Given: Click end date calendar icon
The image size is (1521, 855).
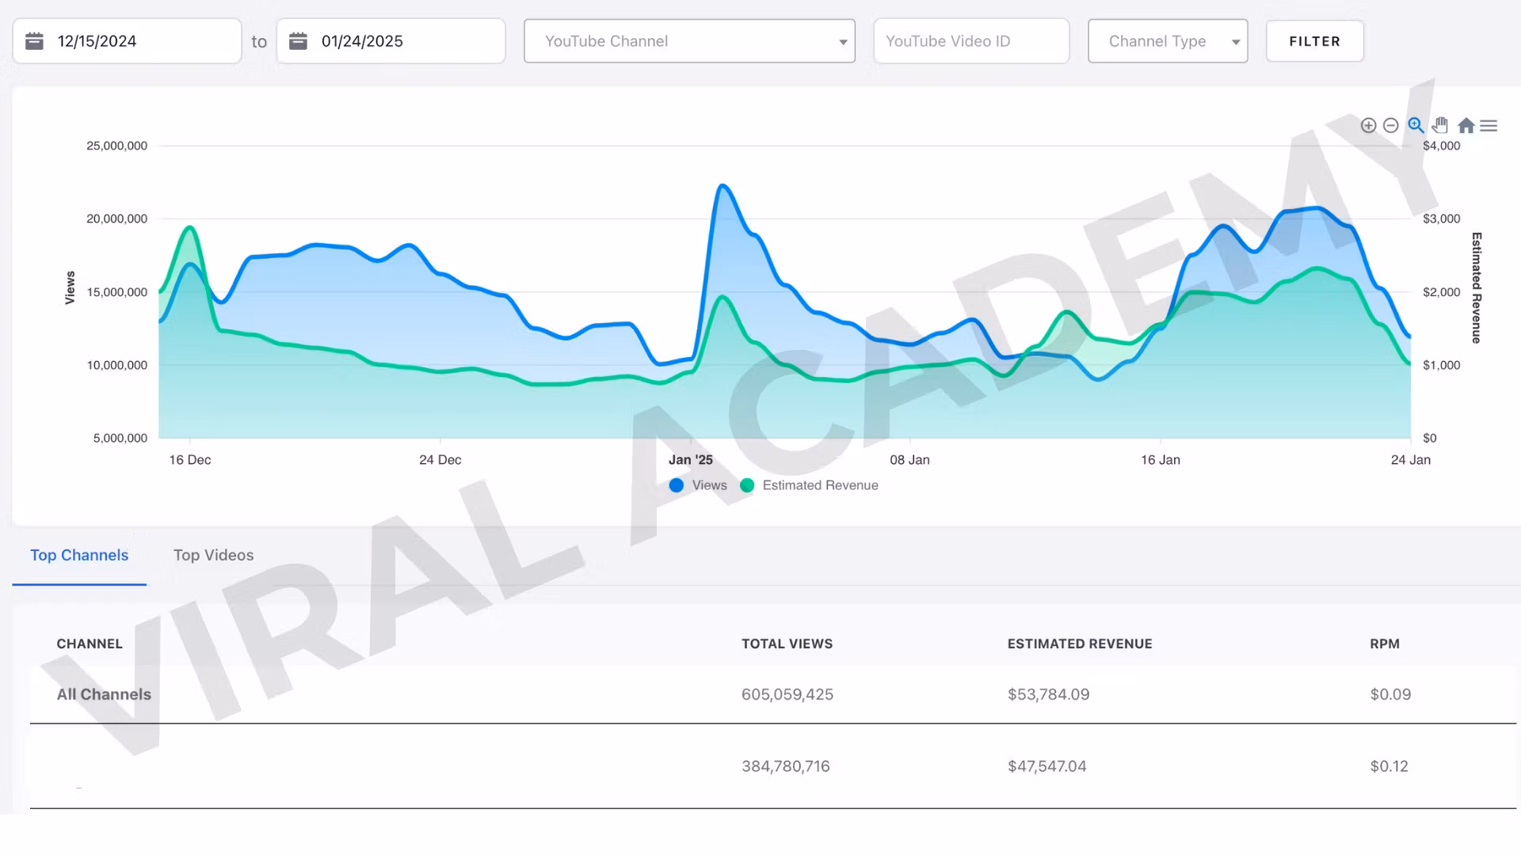Looking at the screenshot, I should pyautogui.click(x=298, y=41).
